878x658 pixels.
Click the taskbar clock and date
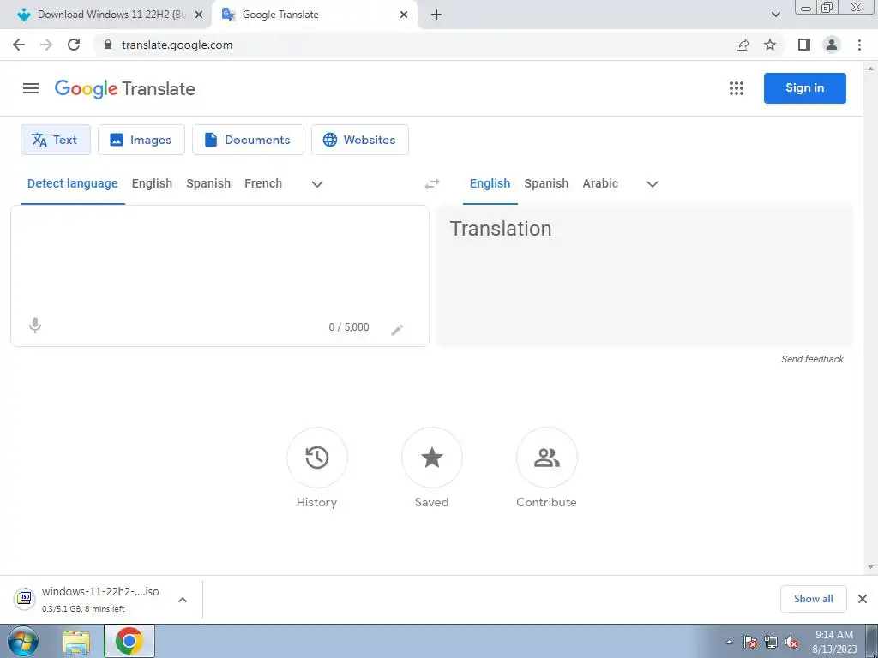click(x=833, y=642)
